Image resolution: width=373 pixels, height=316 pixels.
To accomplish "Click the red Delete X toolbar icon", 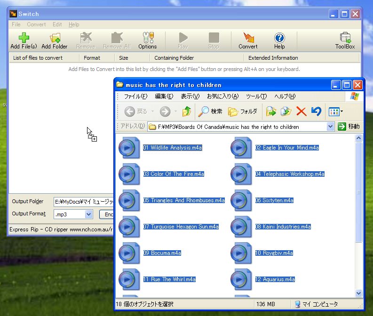I will click(301, 111).
